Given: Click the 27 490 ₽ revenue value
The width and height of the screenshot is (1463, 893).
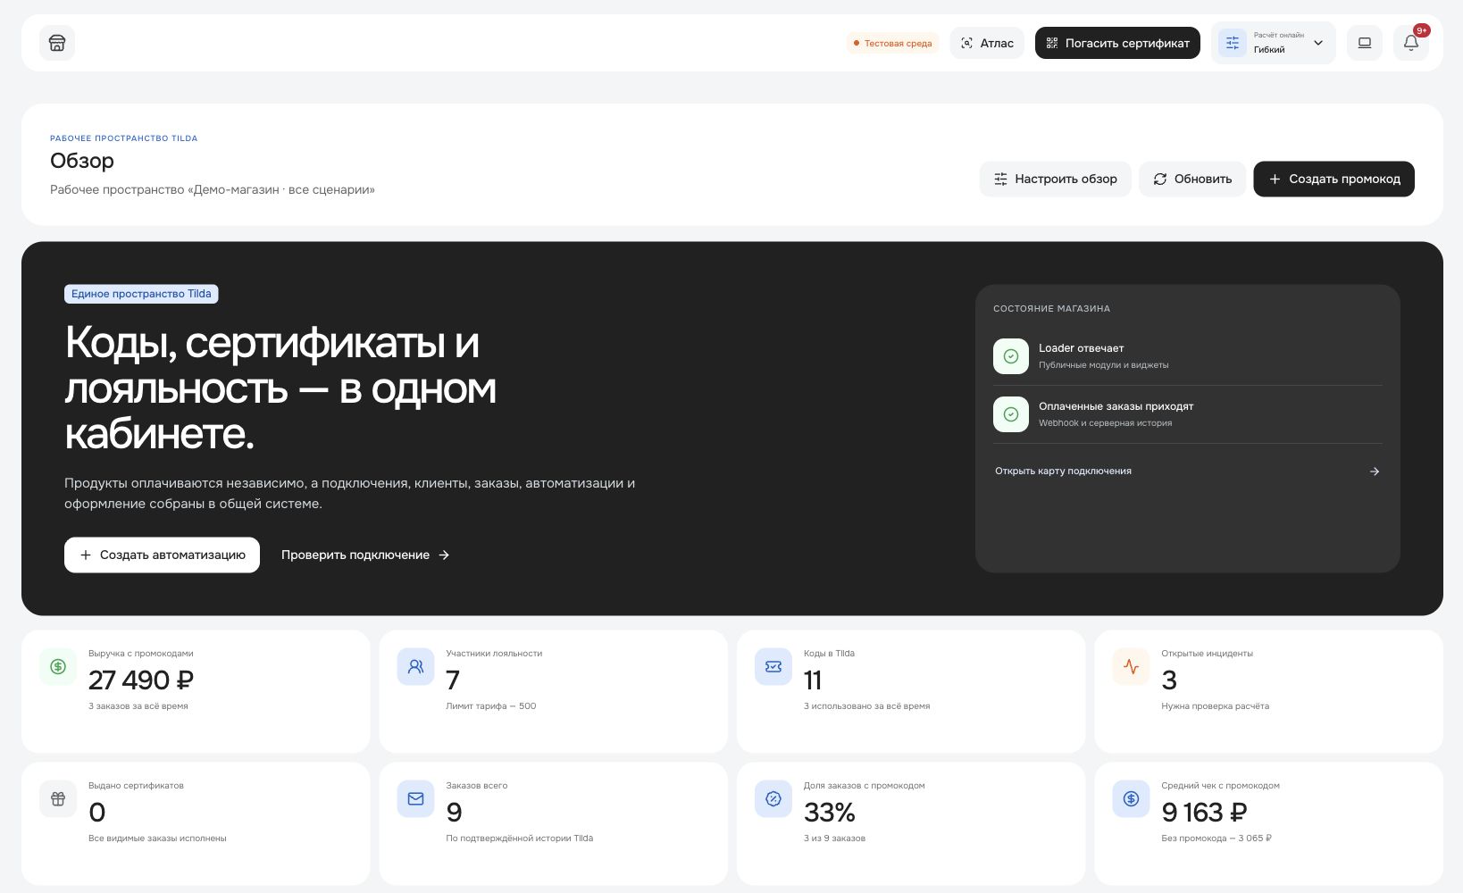Looking at the screenshot, I should click(x=141, y=680).
